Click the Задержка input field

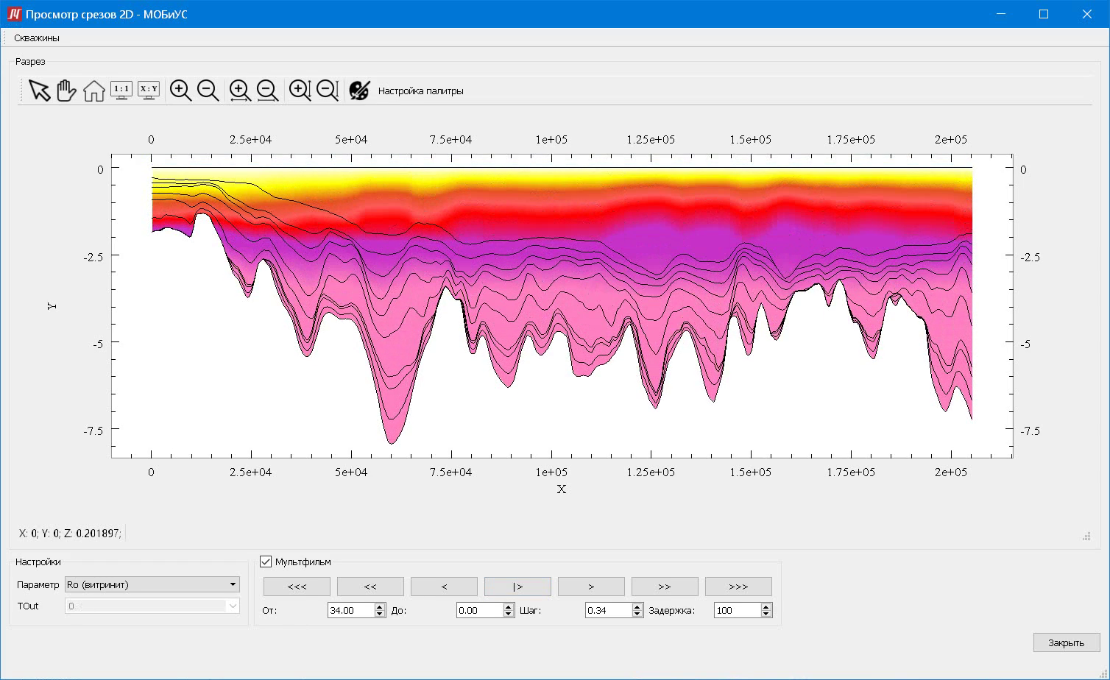737,610
